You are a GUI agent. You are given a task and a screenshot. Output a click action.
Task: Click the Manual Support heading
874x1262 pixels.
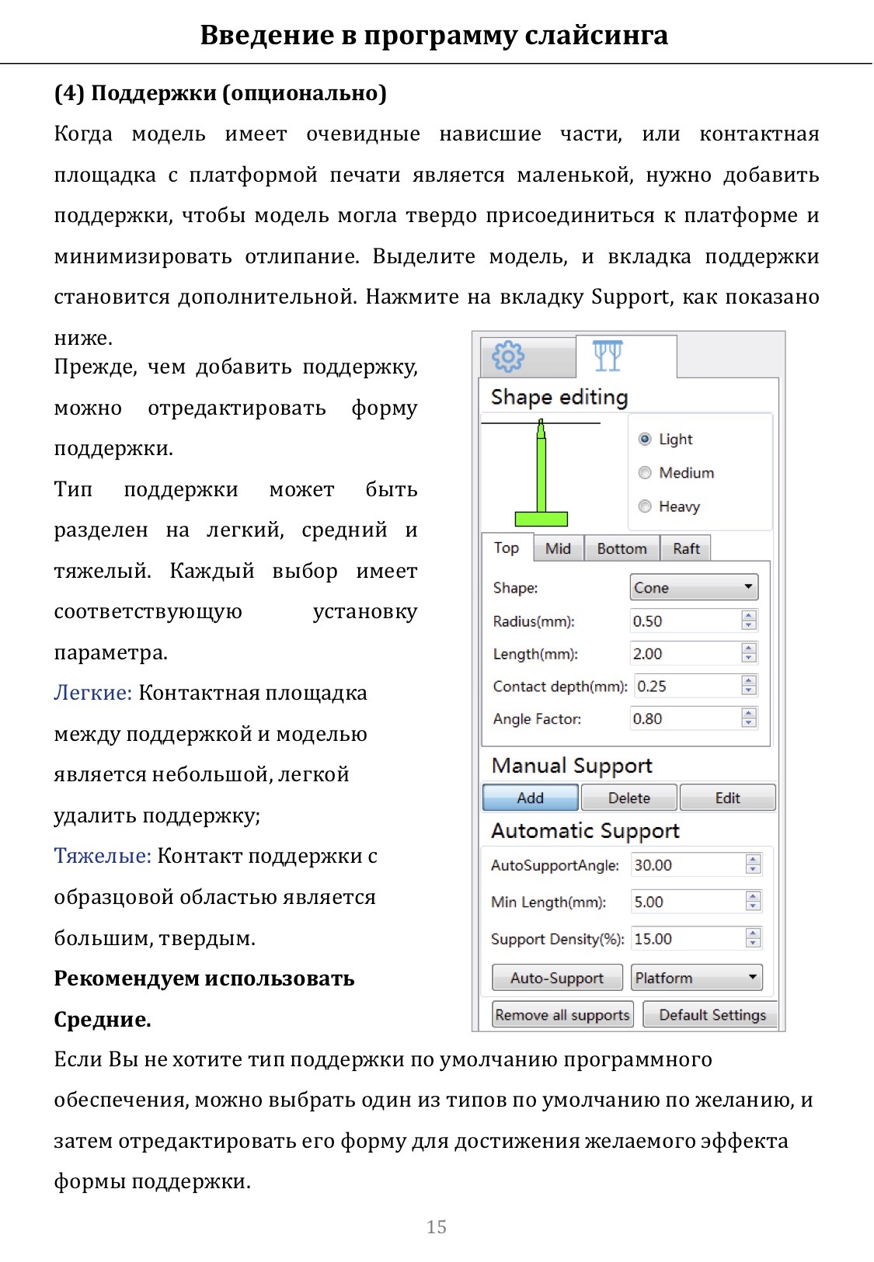point(572,766)
